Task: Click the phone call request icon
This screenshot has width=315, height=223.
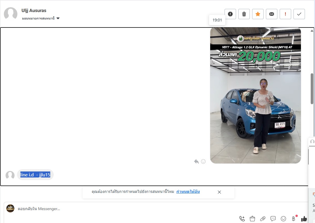Action: tap(242, 219)
